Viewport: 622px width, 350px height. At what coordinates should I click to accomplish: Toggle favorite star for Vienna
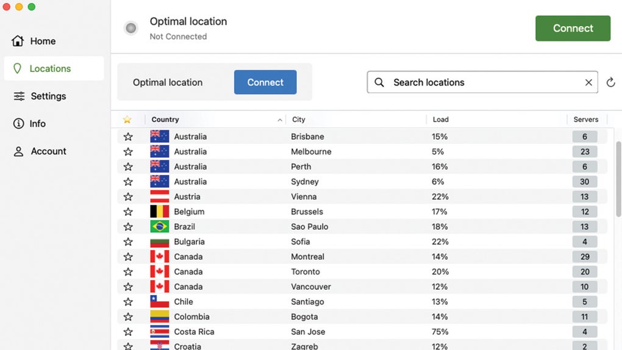[128, 197]
